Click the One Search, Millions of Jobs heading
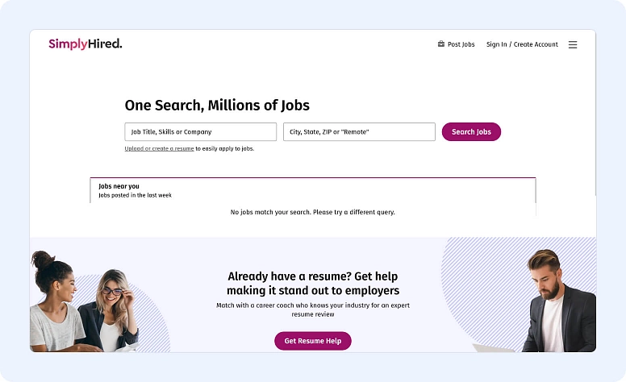This screenshot has width=626, height=382. (217, 106)
